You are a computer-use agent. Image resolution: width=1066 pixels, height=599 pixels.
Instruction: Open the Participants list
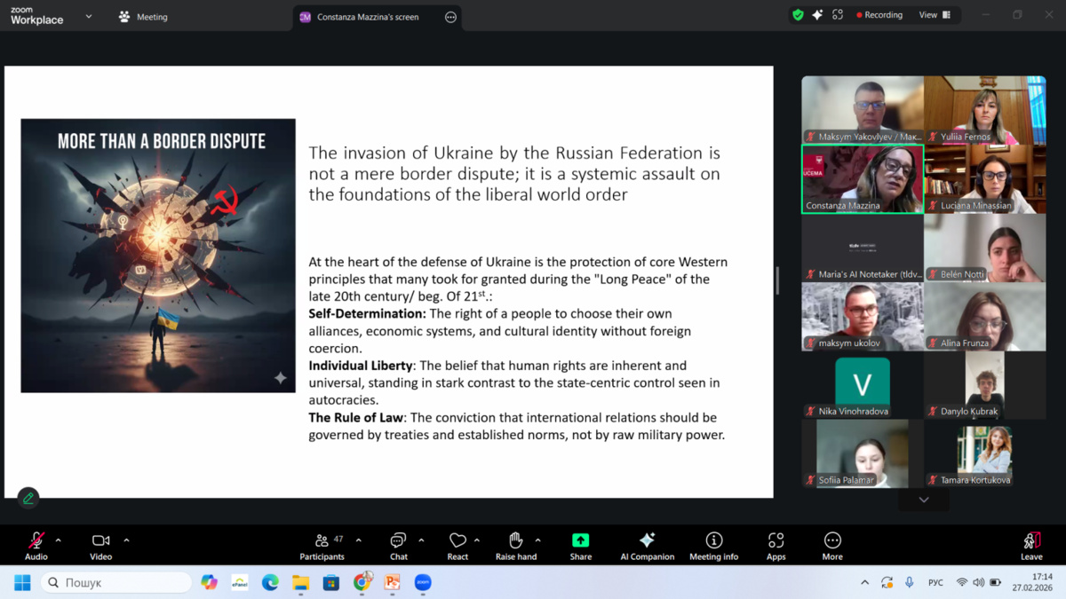[x=322, y=545]
